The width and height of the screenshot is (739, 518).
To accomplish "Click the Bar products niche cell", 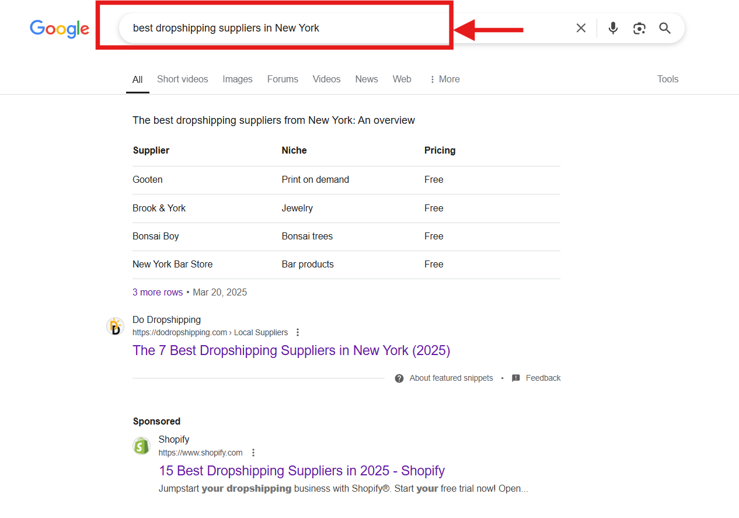I will pyautogui.click(x=308, y=264).
